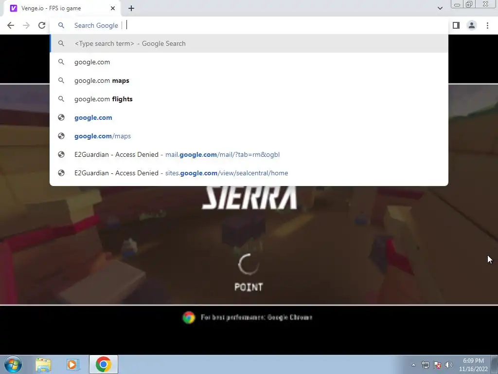Open the Action Center flag icon
The width and height of the screenshot is (498, 374).
tap(437, 365)
